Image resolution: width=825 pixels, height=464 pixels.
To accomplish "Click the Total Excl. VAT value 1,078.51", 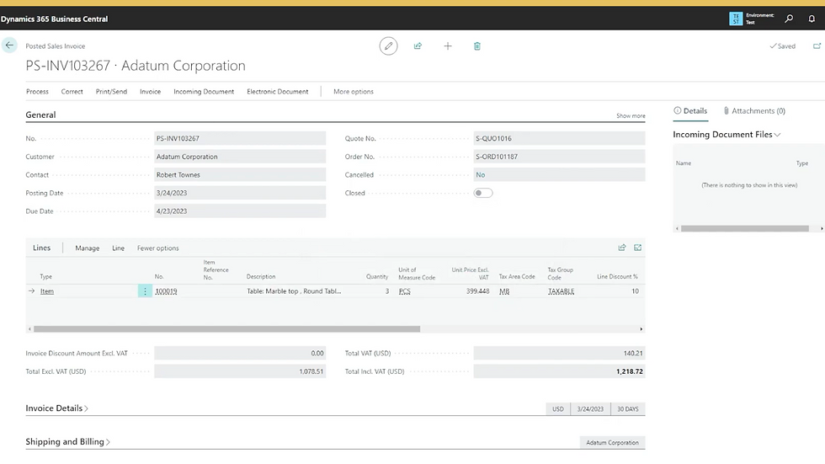I will (240, 371).
